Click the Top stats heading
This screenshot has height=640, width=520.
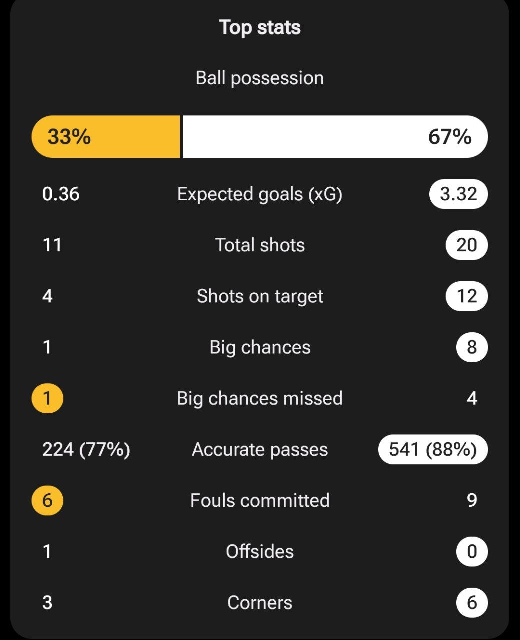(x=260, y=27)
